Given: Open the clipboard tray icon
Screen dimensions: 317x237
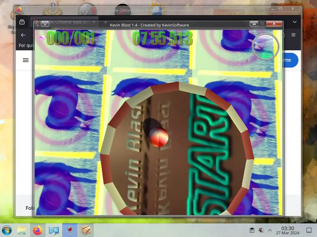Looking at the screenshot, I should pyautogui.click(x=252, y=230).
